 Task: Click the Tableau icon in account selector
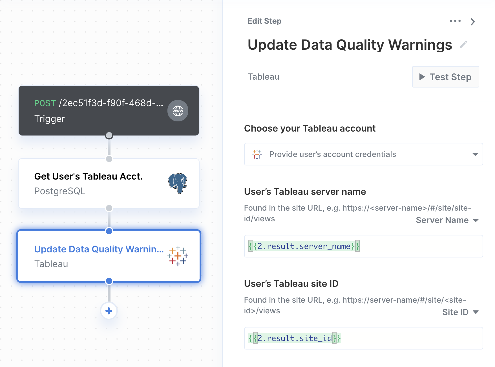coord(257,154)
